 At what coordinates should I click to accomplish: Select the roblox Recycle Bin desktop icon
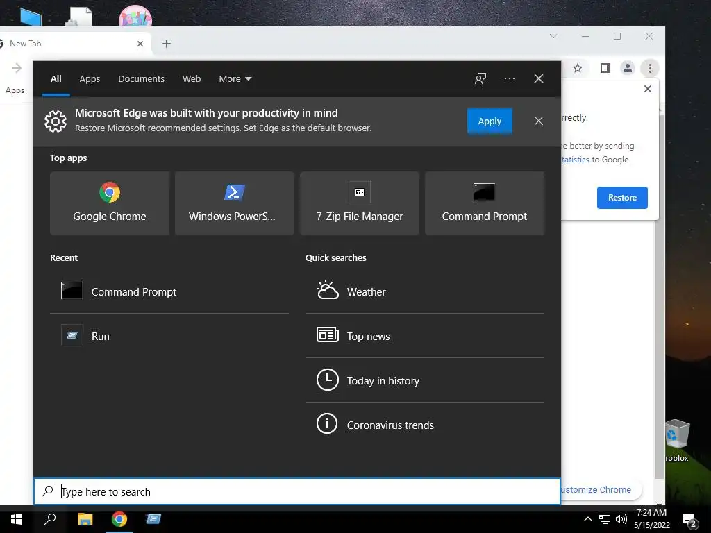coord(677,441)
